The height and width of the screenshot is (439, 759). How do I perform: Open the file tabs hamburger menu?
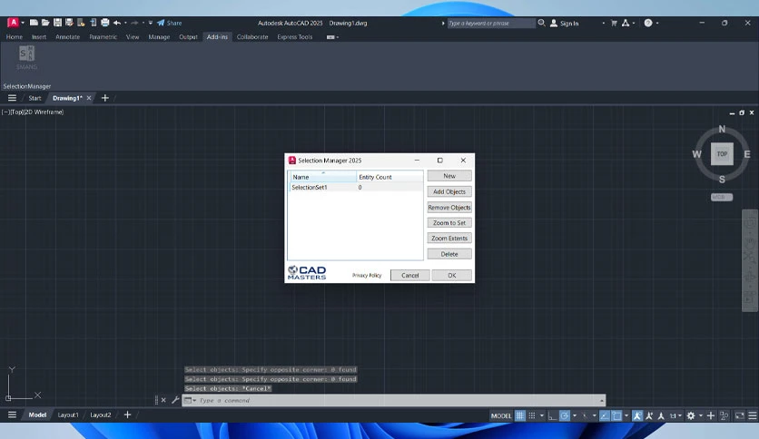[12, 98]
